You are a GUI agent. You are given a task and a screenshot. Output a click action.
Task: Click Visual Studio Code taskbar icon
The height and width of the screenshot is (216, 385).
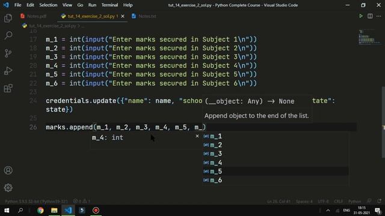(x=68, y=211)
